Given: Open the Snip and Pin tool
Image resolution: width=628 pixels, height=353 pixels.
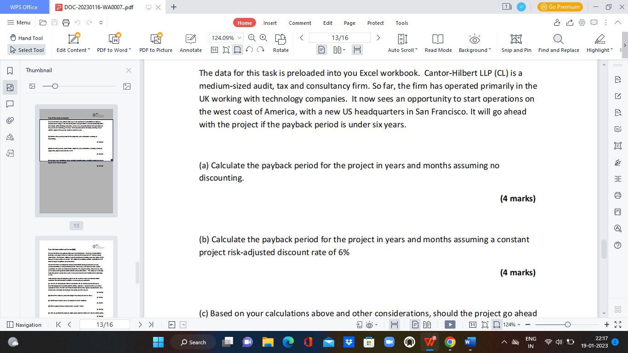Looking at the screenshot, I should tap(516, 42).
